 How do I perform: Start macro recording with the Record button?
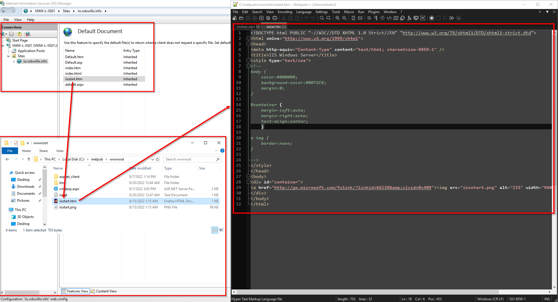432,18
